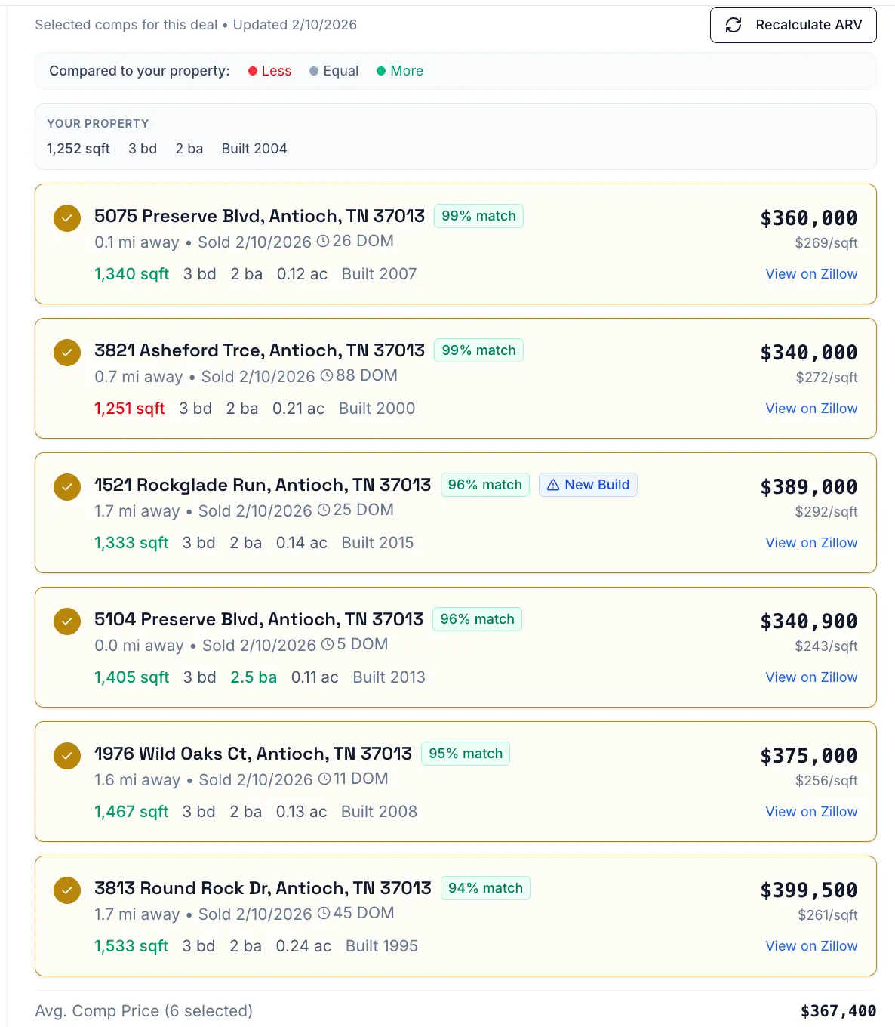Click clock icon beside 26 DOM
This screenshot has height=1027, width=895.
pyautogui.click(x=323, y=241)
